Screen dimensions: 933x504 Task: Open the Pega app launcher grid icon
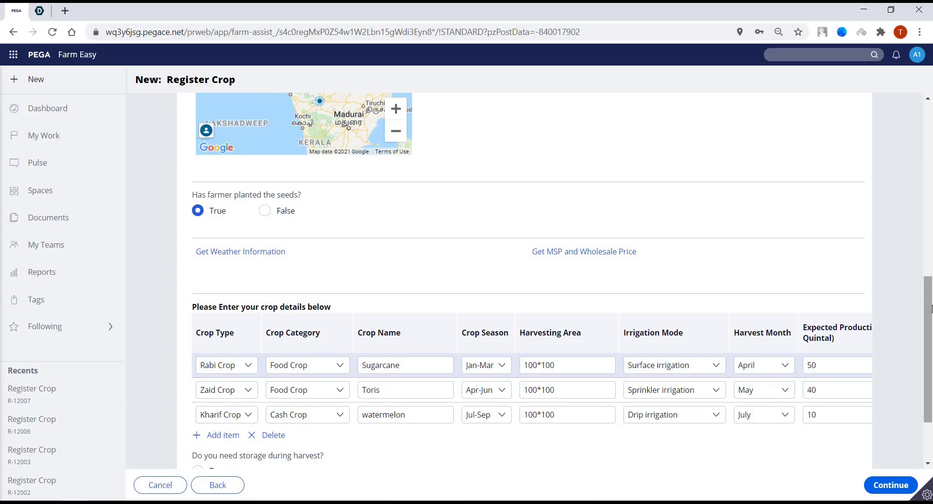13,54
